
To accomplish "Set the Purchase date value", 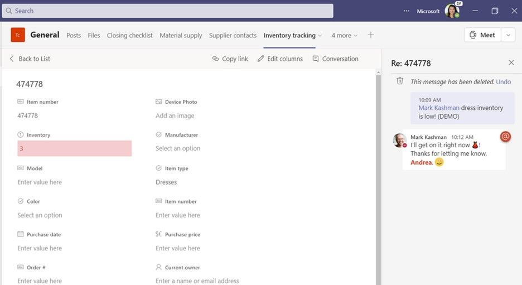I will [40, 248].
